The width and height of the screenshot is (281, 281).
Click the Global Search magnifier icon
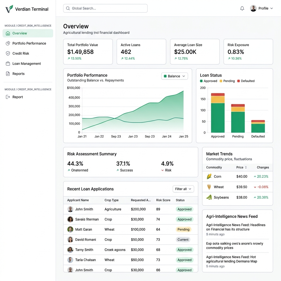pyautogui.click(x=68, y=8)
